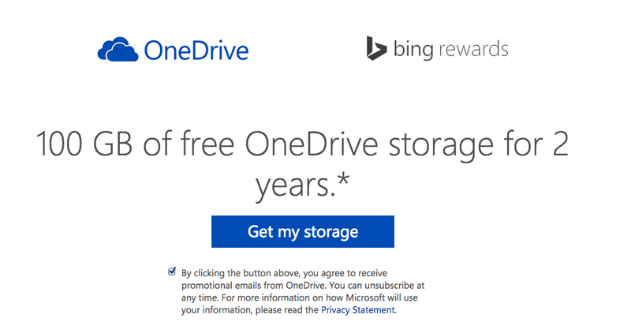Click 'OneDrive' in the storage headline
Screen dimensions: 631x333
click(312, 144)
